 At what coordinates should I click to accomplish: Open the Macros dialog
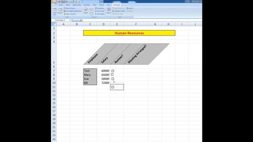pyautogui.click(x=60, y=11)
